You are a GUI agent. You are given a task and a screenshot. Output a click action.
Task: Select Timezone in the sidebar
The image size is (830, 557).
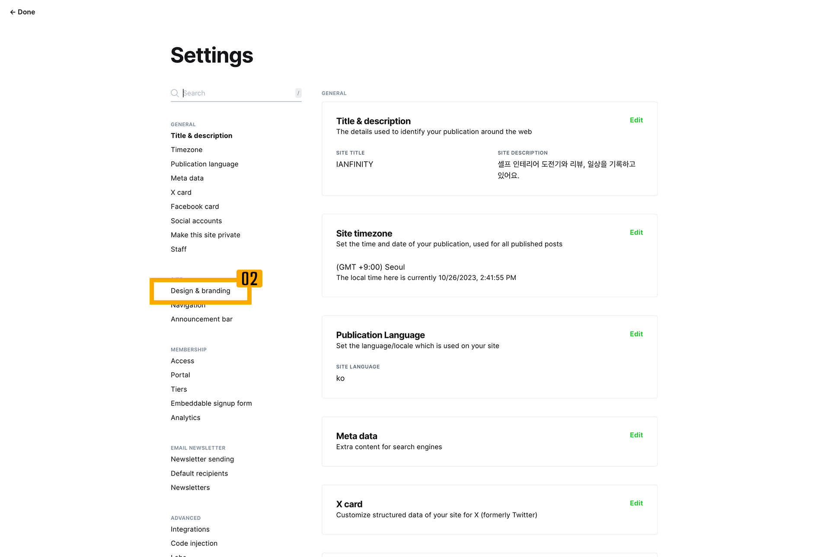click(x=186, y=150)
